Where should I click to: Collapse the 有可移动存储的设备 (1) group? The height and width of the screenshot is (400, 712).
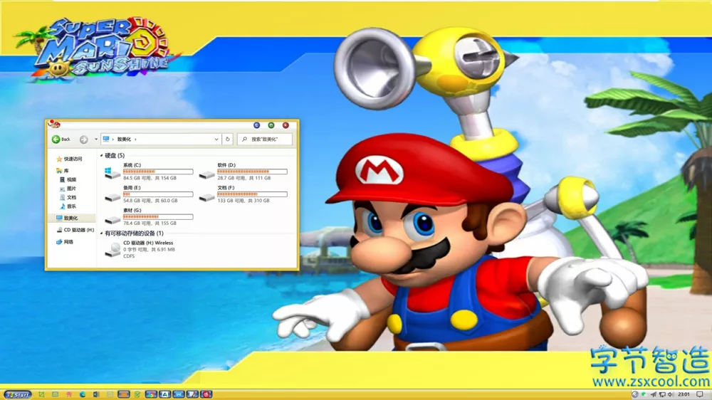(101, 233)
